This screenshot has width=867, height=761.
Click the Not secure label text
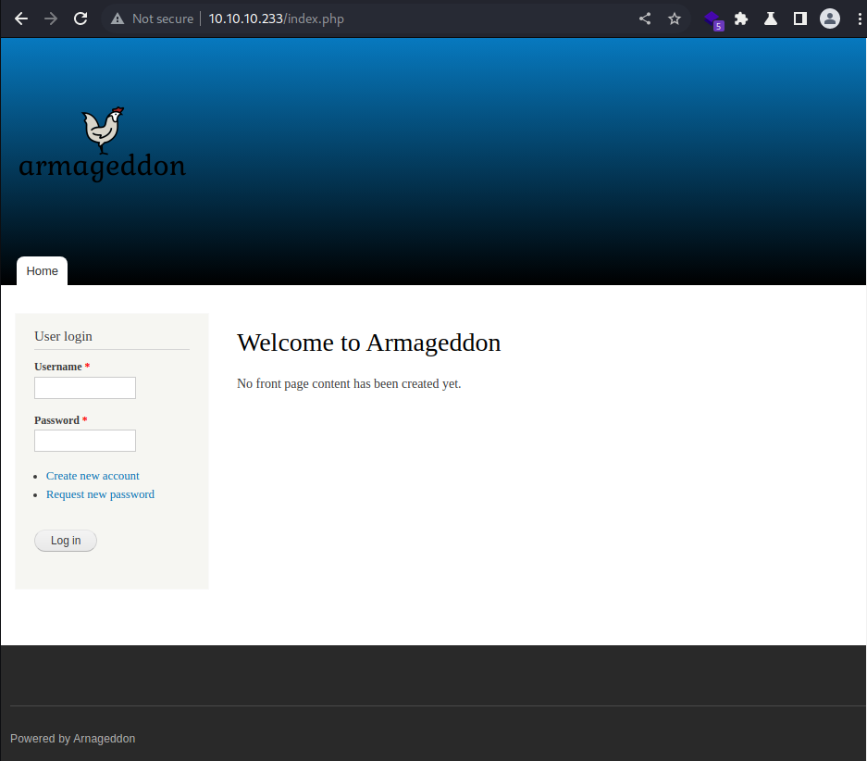[163, 19]
